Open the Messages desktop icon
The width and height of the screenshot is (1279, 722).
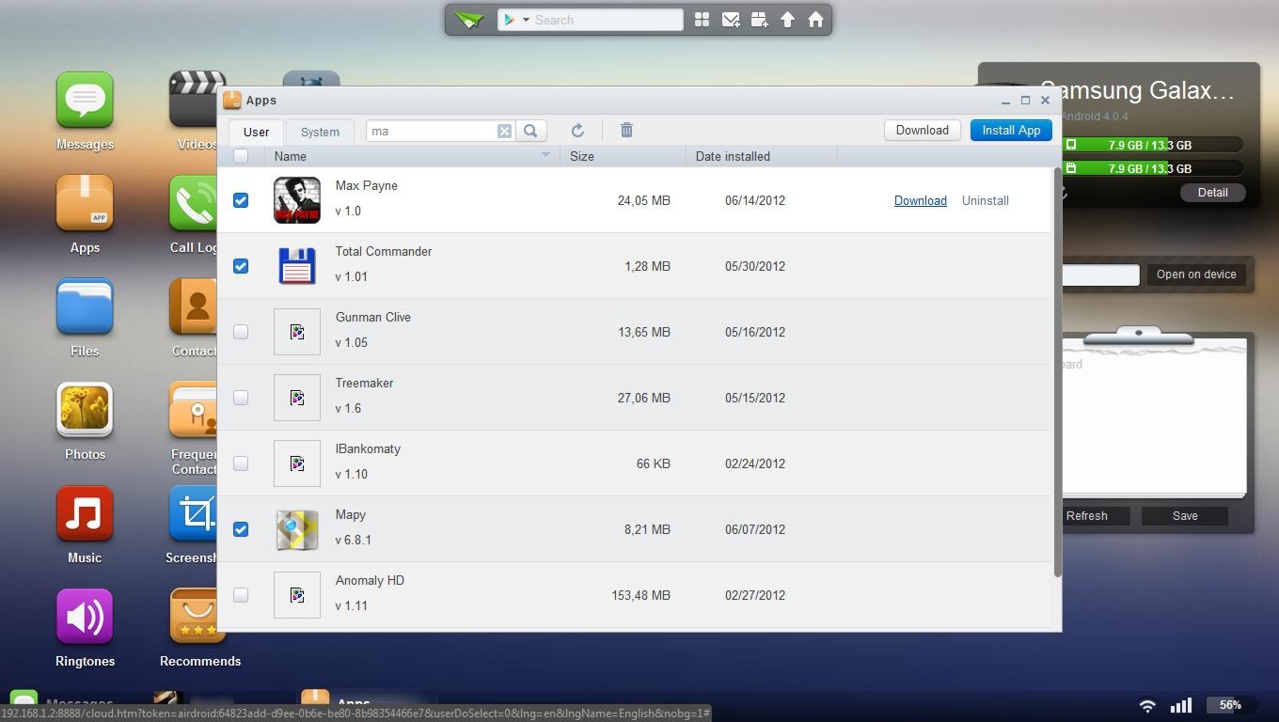pyautogui.click(x=85, y=101)
